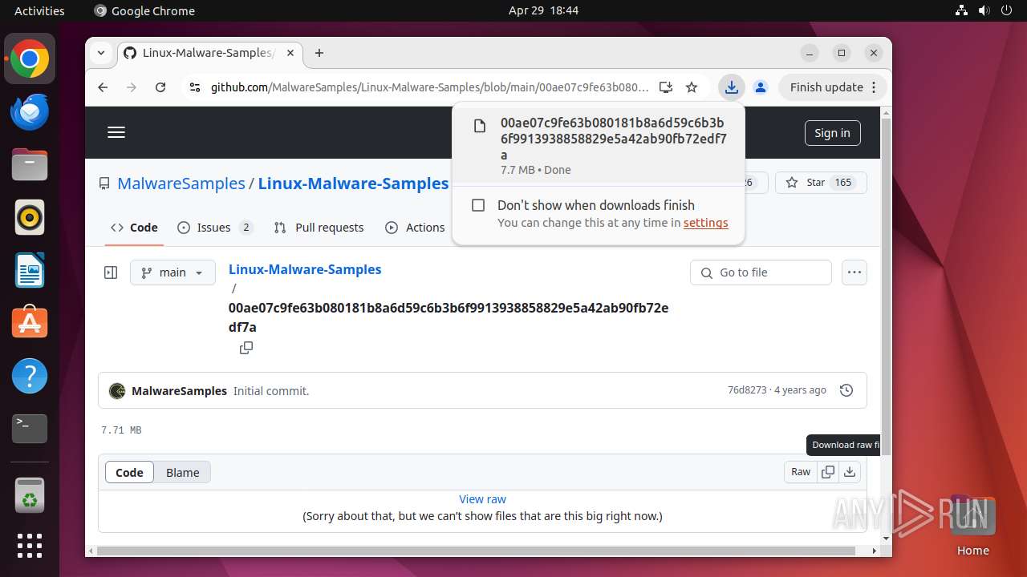Toggle the Chrome downloads button
1027x577 pixels.
pyautogui.click(x=731, y=87)
